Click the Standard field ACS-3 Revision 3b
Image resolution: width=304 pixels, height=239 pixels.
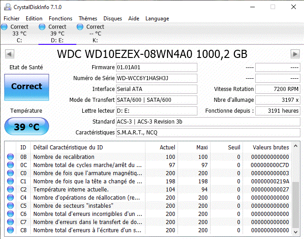click(x=208, y=122)
